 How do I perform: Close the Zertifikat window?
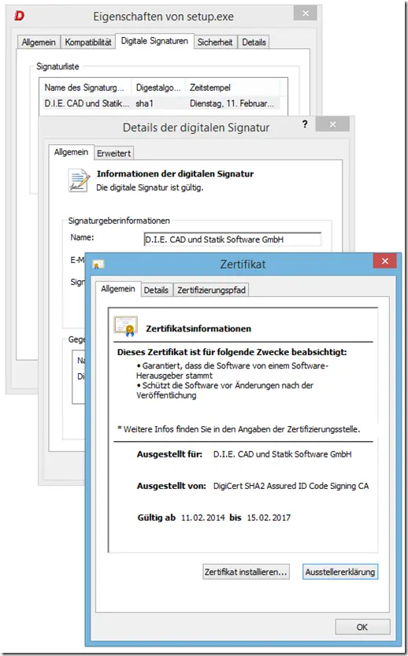pyautogui.click(x=385, y=261)
